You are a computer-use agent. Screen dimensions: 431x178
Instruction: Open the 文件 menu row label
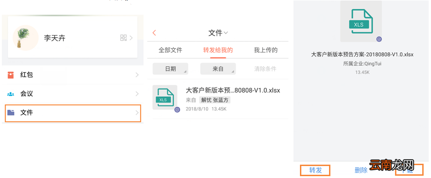point(27,113)
